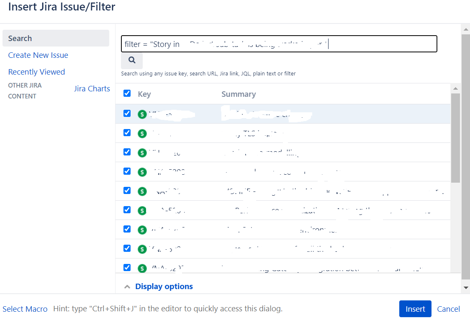The image size is (470, 318).
Task: Expand the Display options section
Action: click(164, 287)
